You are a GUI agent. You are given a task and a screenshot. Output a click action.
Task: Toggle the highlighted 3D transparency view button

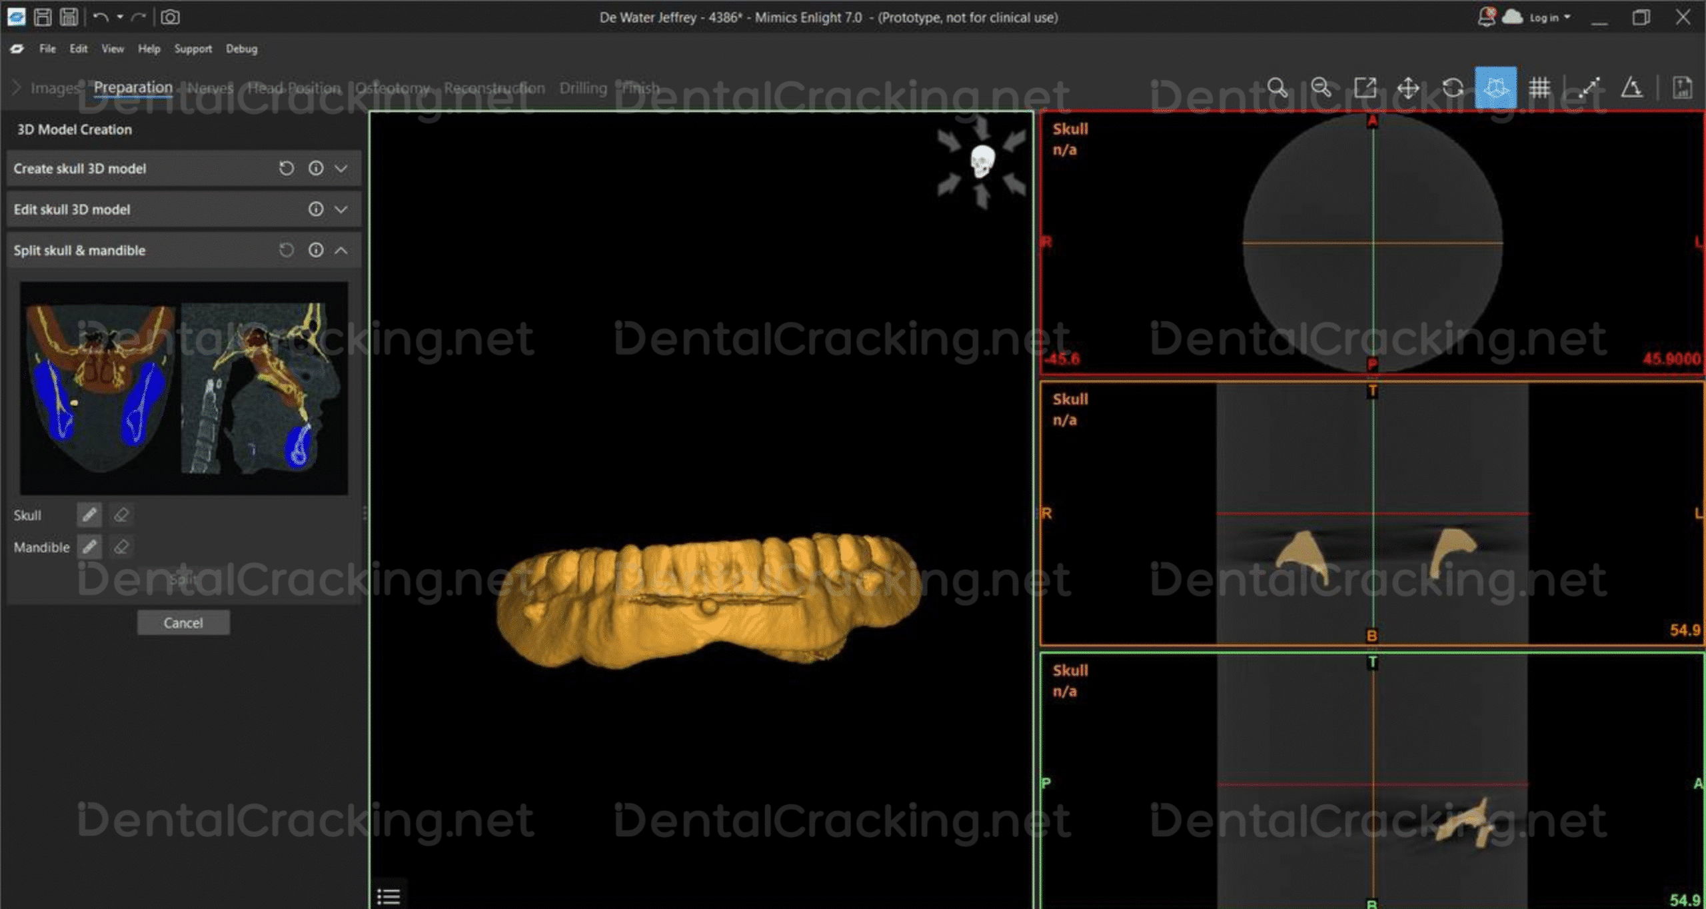click(1495, 88)
